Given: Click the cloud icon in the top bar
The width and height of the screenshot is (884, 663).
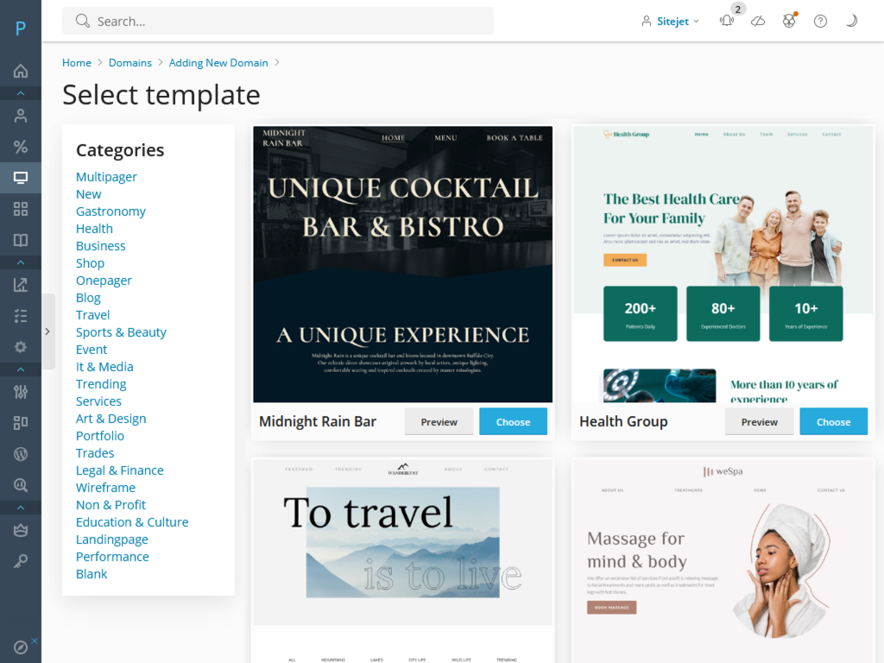Looking at the screenshot, I should 757,21.
